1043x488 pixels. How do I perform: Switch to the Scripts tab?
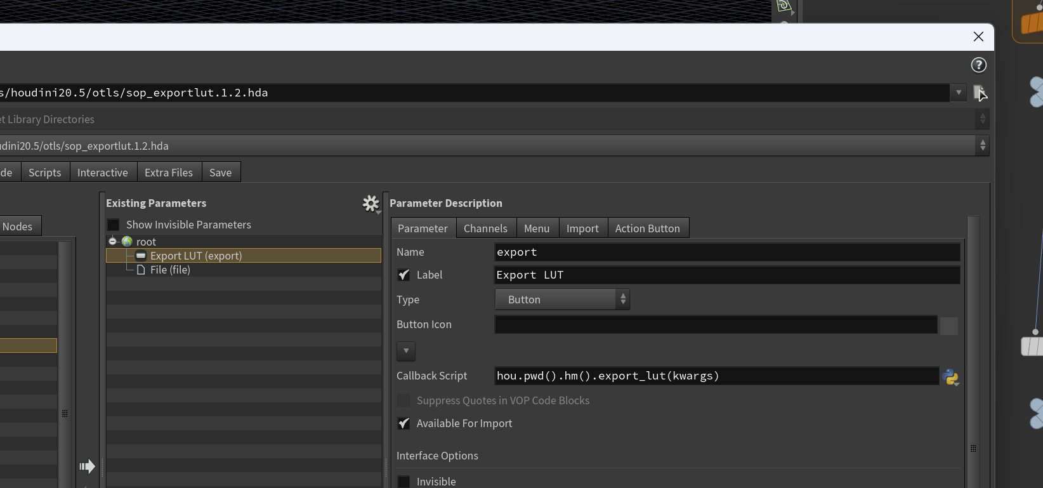(45, 173)
